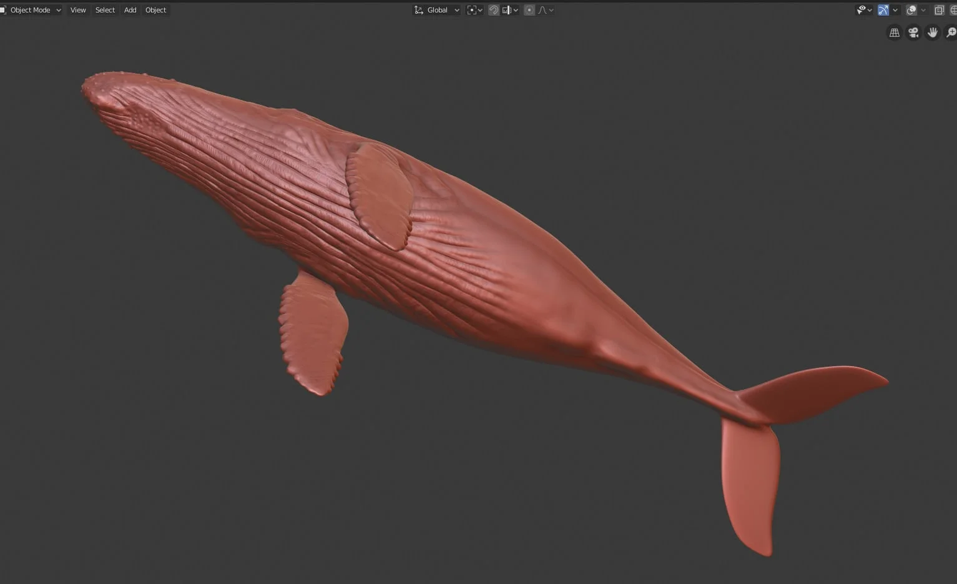Click the camera view icon in navigation gizmo
Screen dimensions: 957x584
point(913,32)
